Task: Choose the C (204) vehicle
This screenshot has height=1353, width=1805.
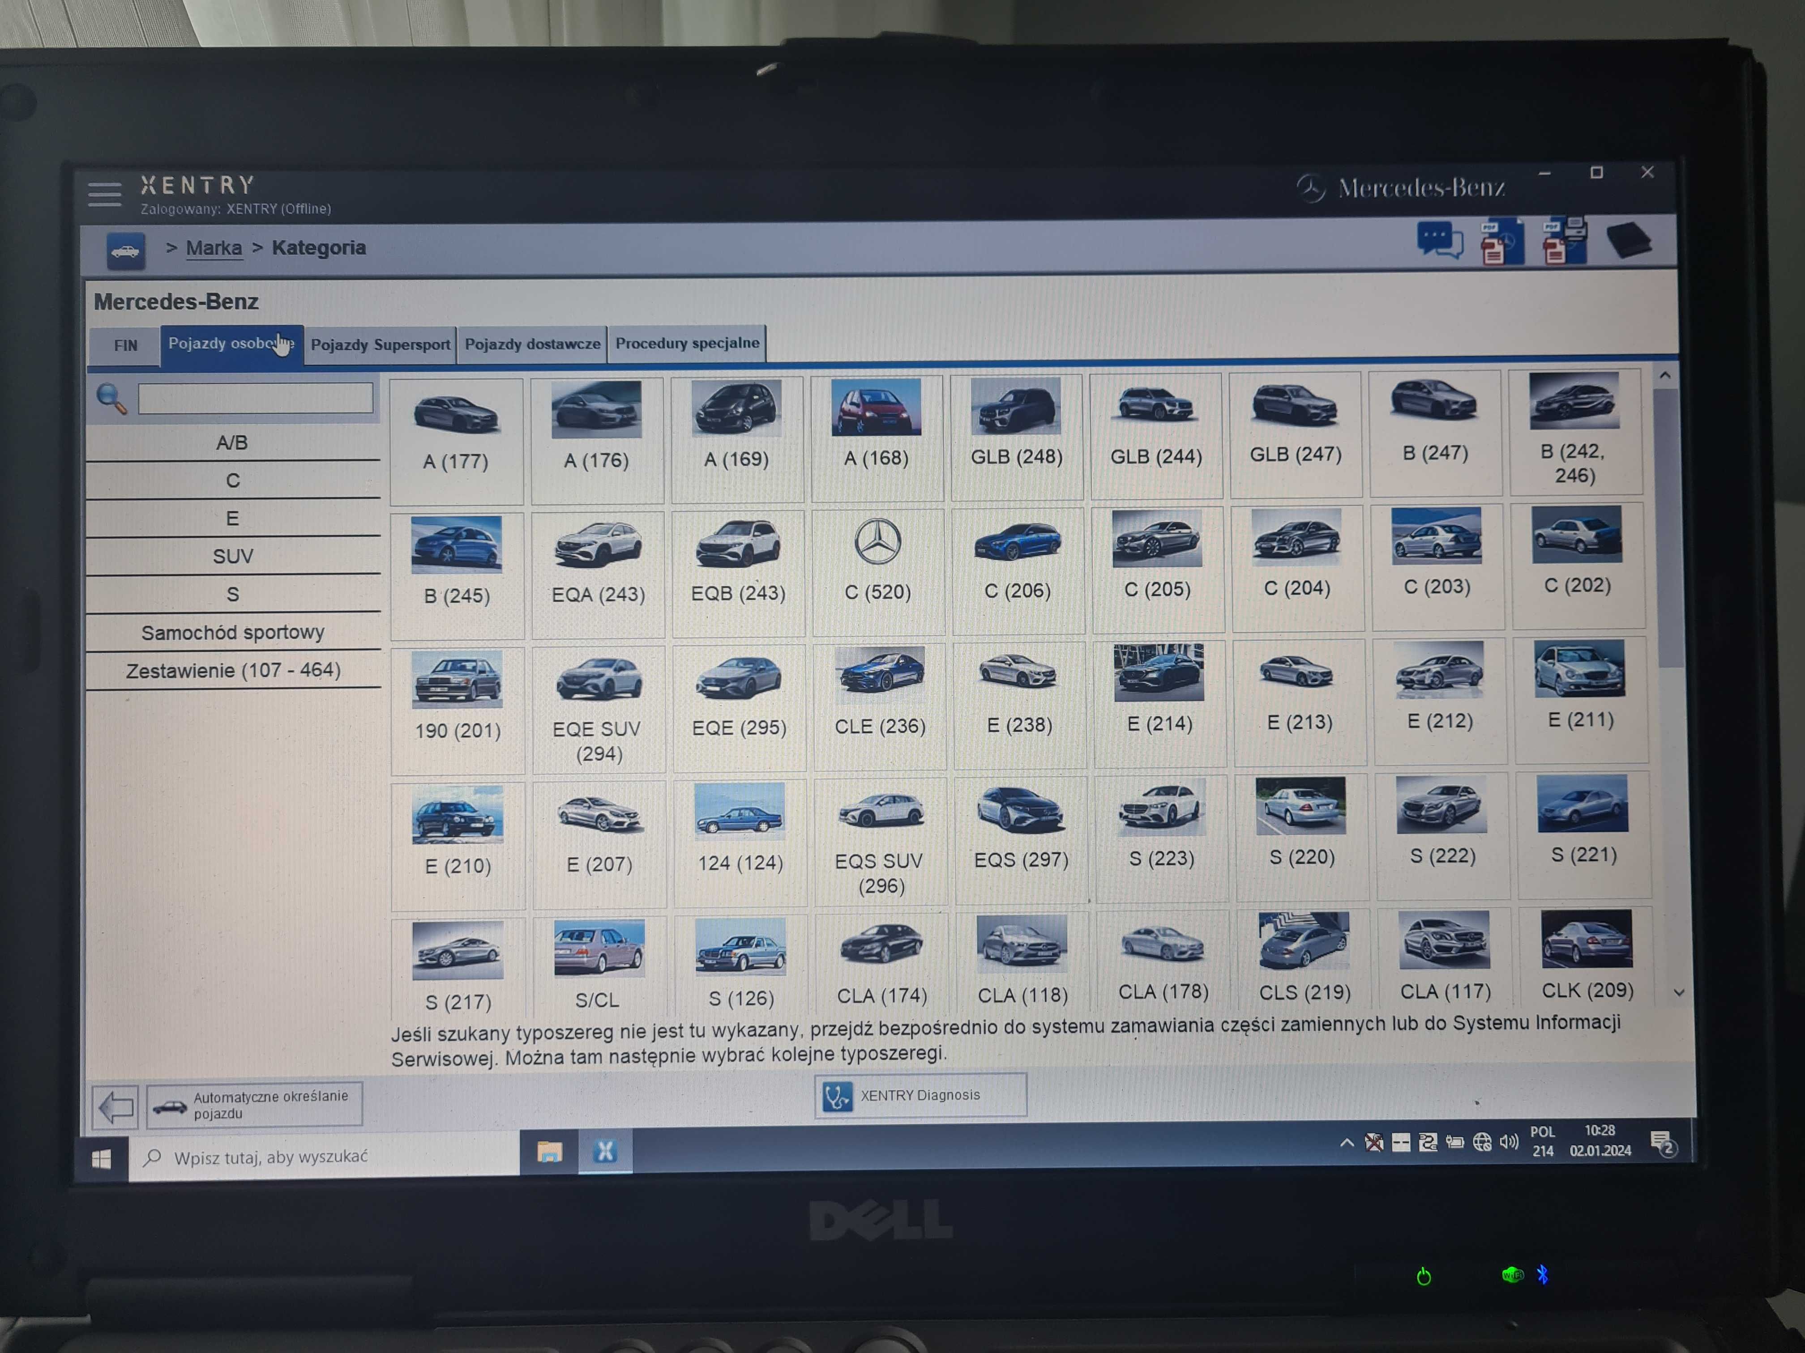Action: point(1297,568)
